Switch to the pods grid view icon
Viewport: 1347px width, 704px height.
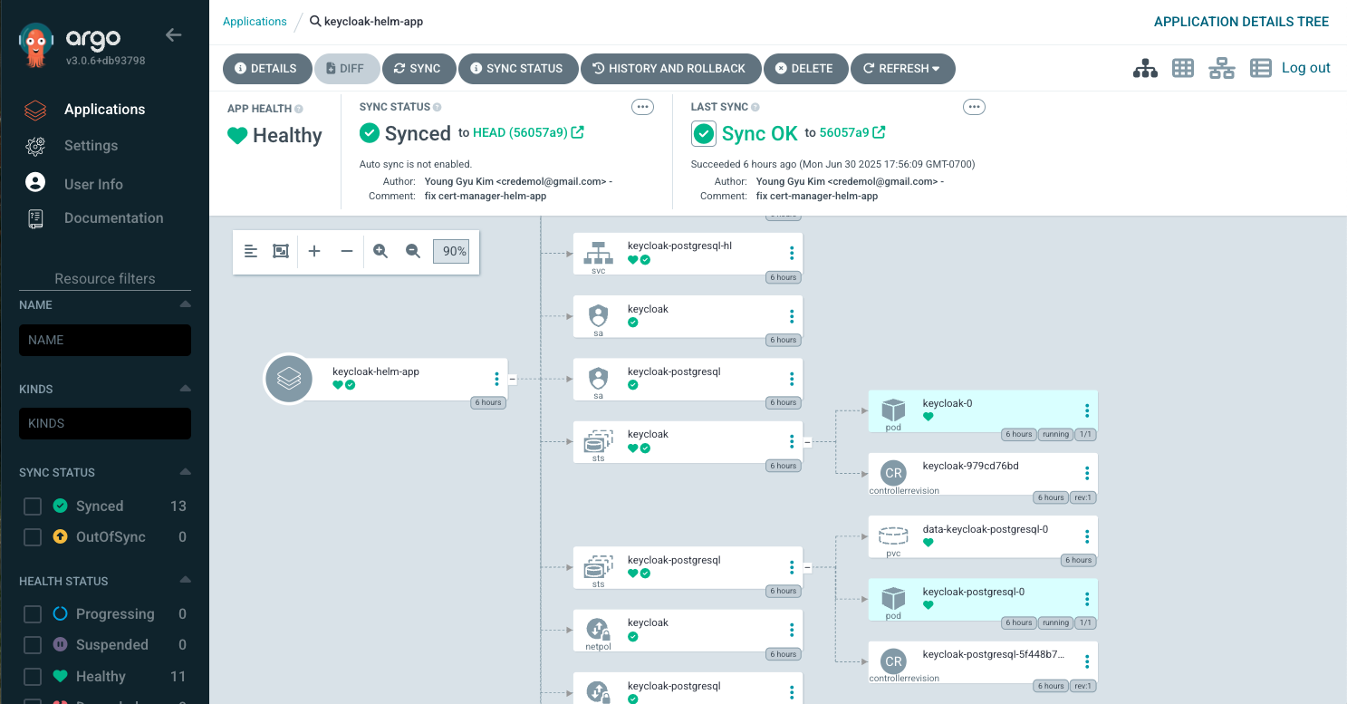1182,68
